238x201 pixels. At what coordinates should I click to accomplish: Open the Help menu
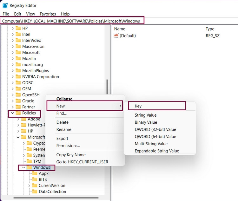(x=65, y=14)
